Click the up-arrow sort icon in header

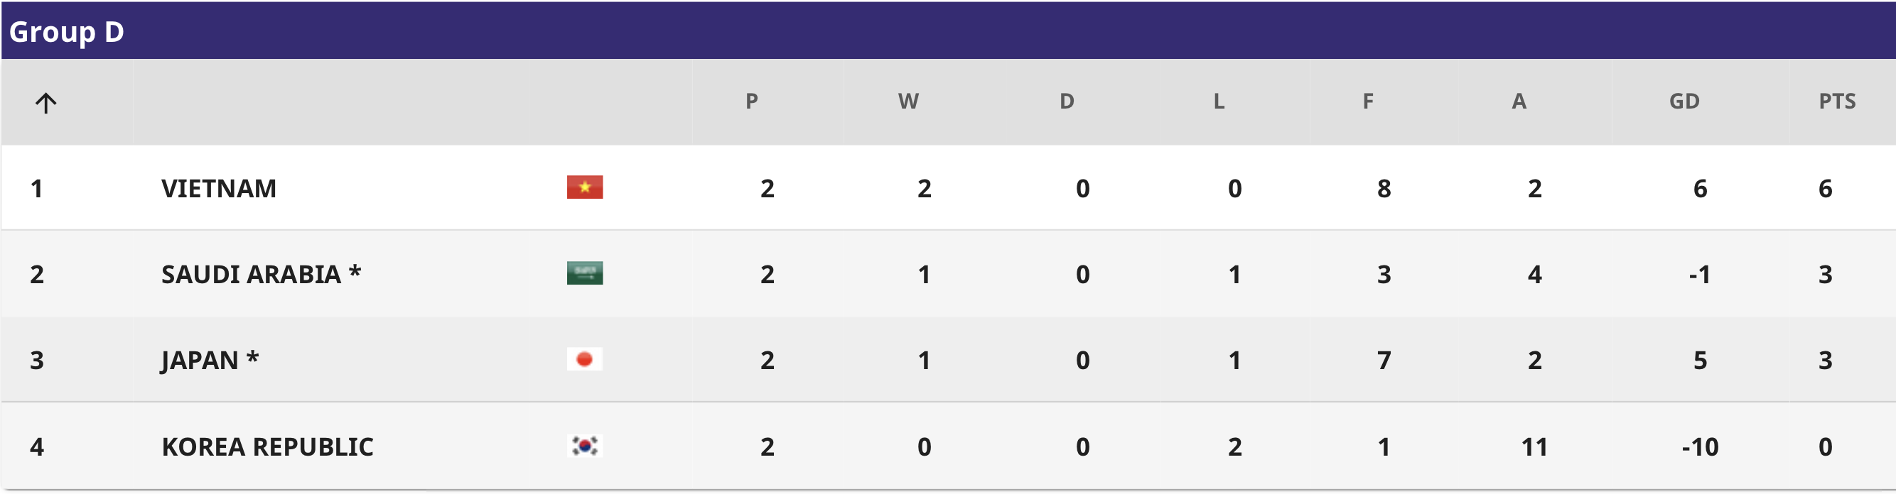click(x=45, y=102)
